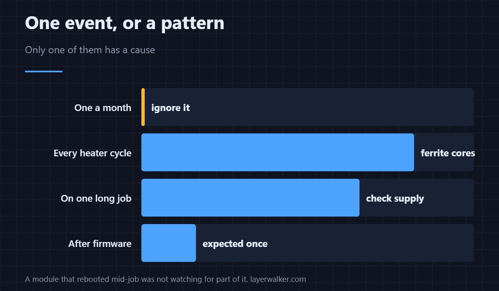Click the short blue 'After firmware' bar
The image size is (499, 291).
click(168, 243)
